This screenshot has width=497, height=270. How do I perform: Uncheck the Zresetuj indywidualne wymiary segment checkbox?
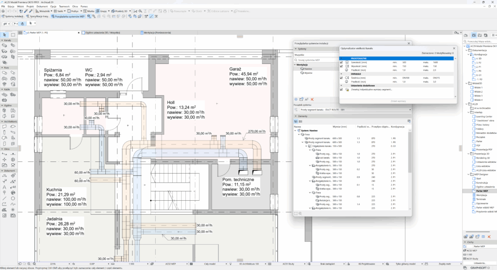coord(341,89)
